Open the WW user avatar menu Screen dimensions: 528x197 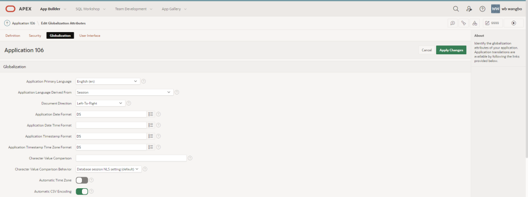click(x=495, y=9)
